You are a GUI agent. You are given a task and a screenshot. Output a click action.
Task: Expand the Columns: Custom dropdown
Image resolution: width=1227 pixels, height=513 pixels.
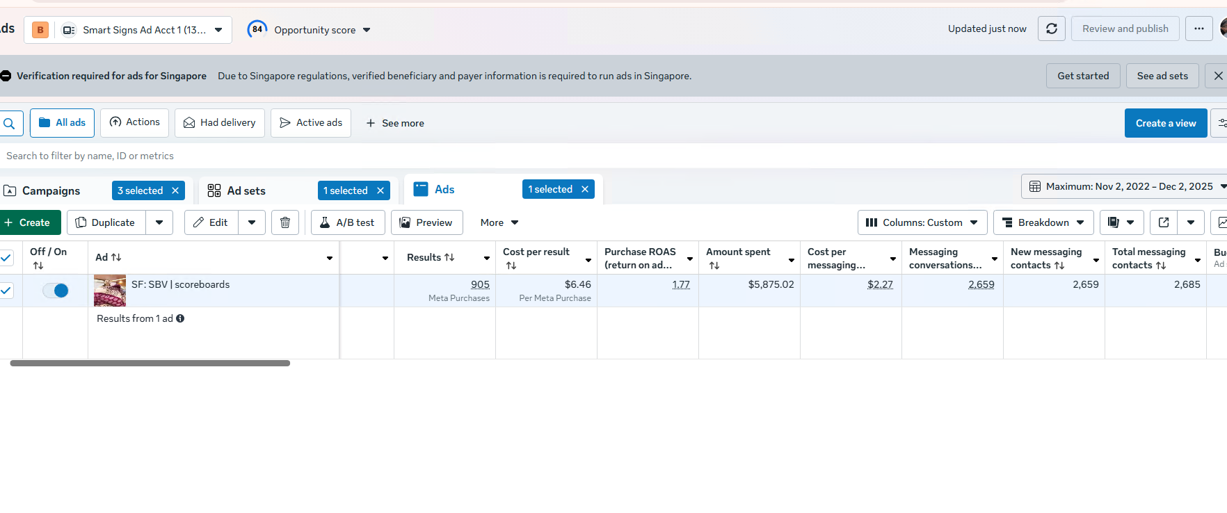coord(922,222)
